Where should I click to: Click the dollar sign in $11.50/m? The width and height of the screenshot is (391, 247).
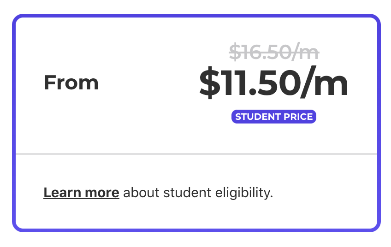tap(210, 82)
